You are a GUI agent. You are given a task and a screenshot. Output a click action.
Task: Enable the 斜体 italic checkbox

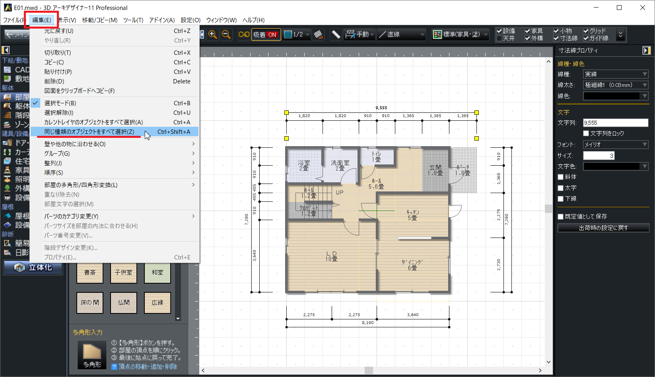pos(561,177)
